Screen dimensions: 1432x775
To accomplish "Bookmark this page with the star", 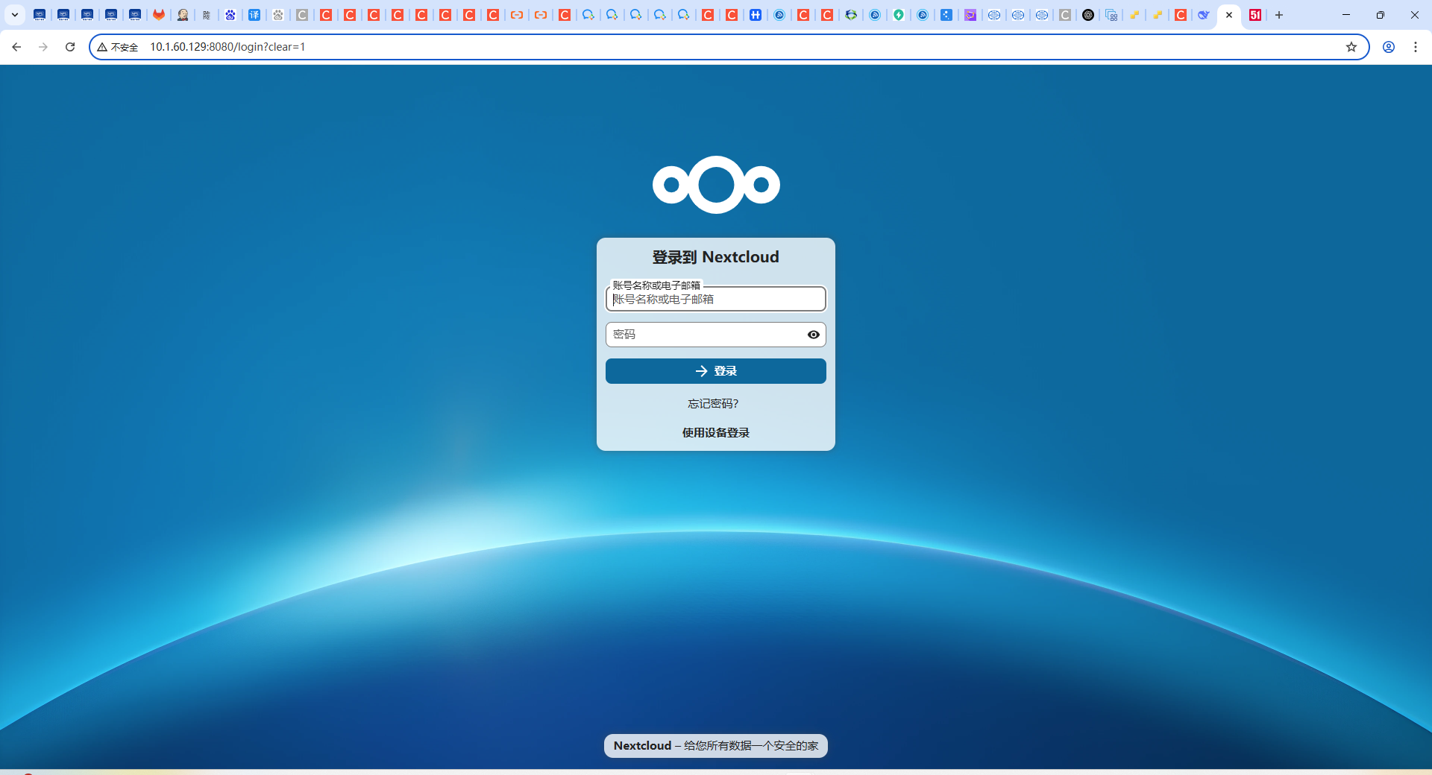I will [1351, 47].
